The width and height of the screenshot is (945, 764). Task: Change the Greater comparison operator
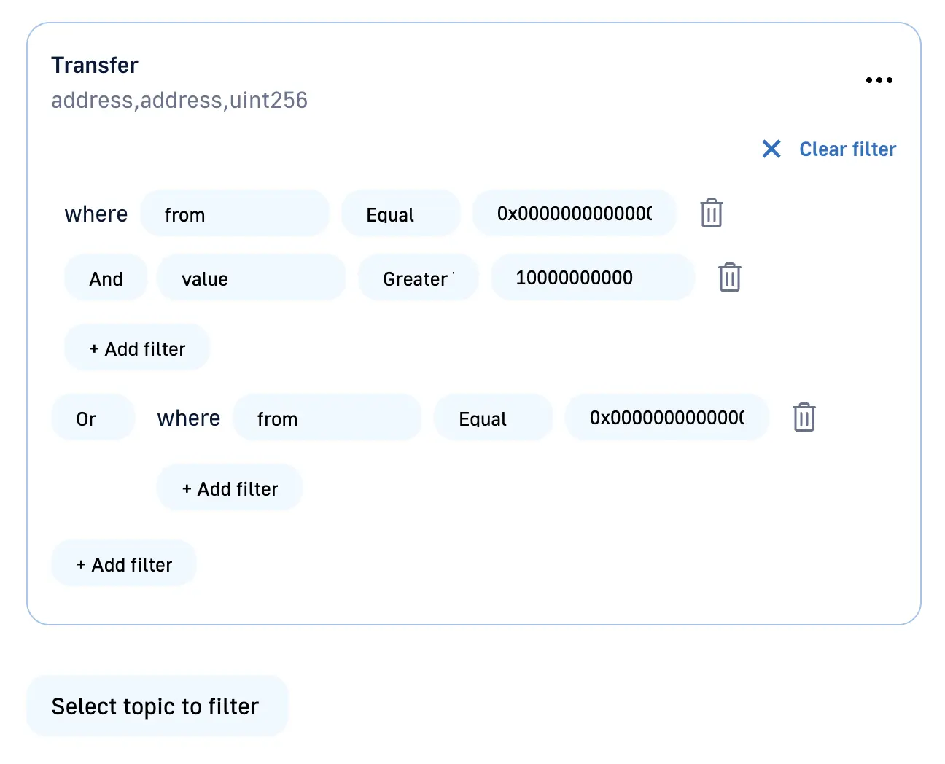click(418, 278)
